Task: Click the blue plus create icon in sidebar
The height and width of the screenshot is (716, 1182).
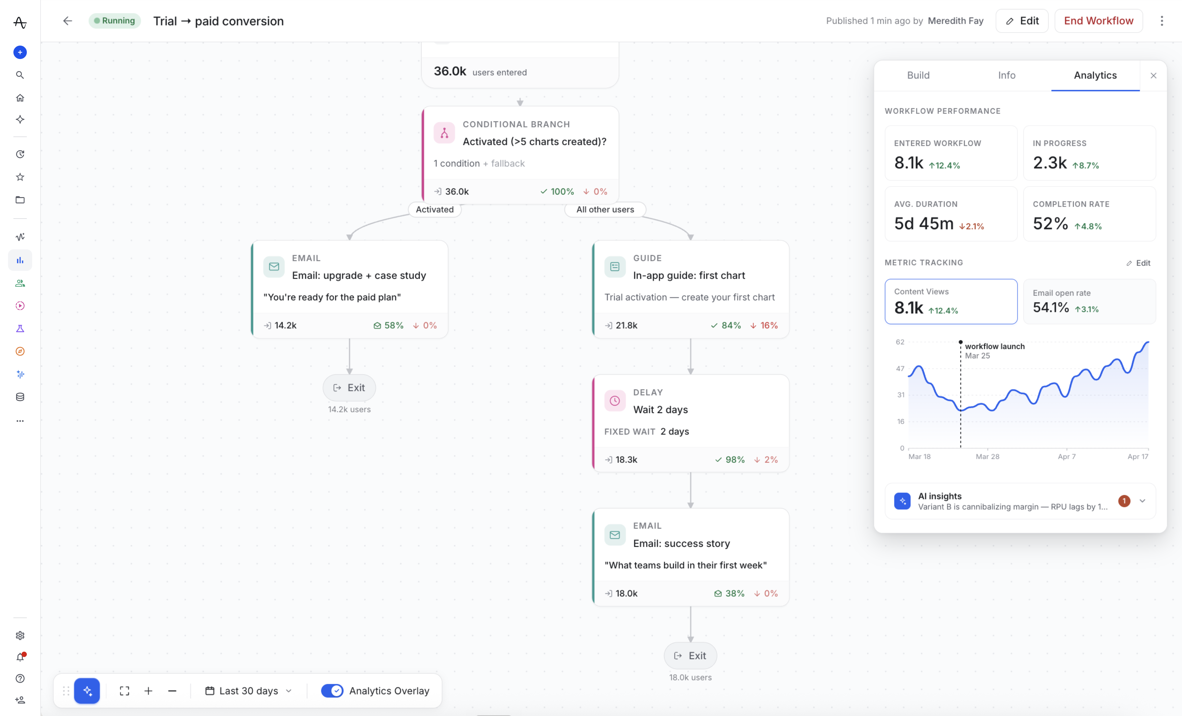Action: [20, 52]
